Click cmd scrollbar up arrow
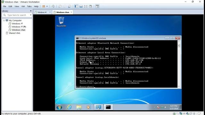The image size is (205, 115). tap(179, 42)
